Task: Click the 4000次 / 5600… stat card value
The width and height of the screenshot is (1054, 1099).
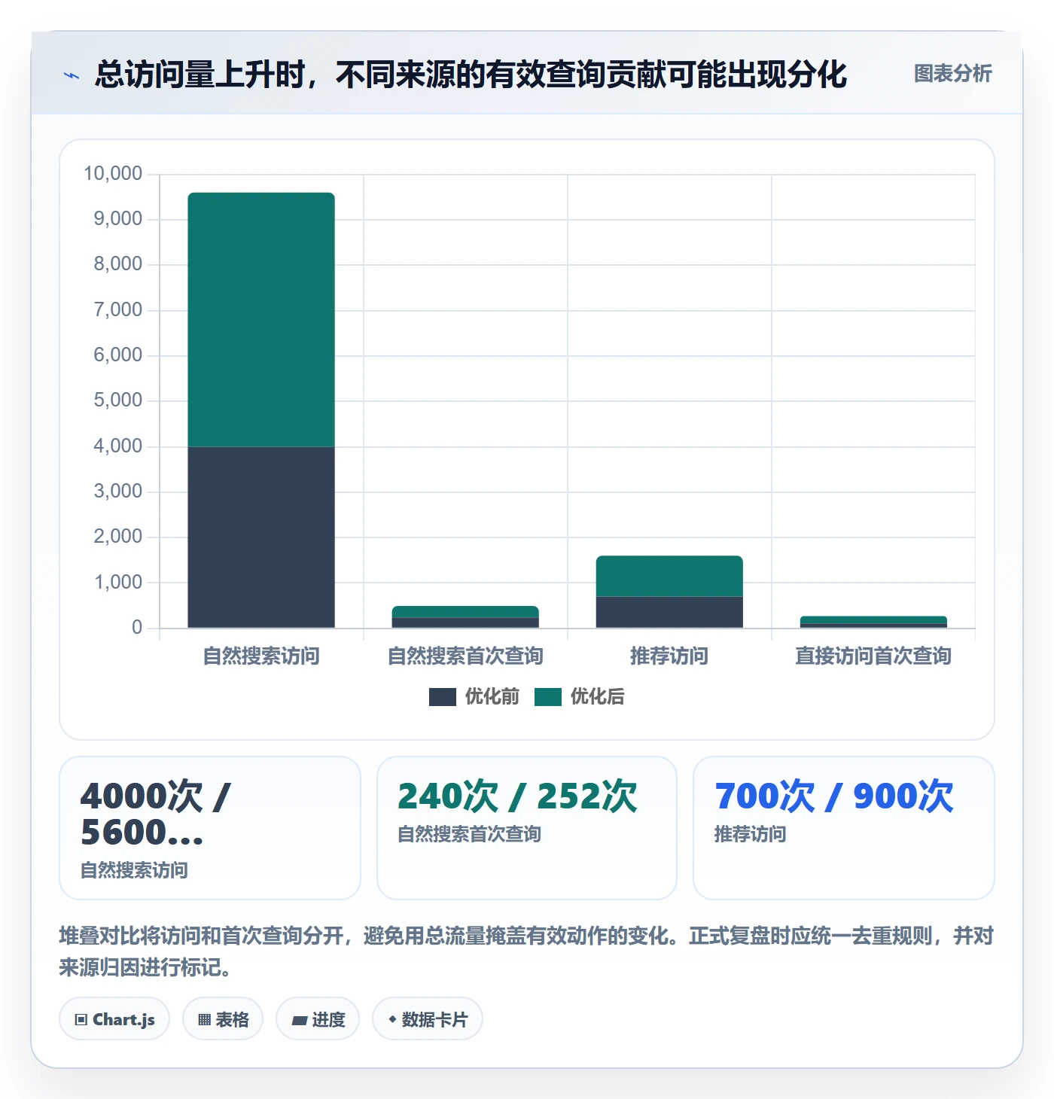Action: coord(156,814)
